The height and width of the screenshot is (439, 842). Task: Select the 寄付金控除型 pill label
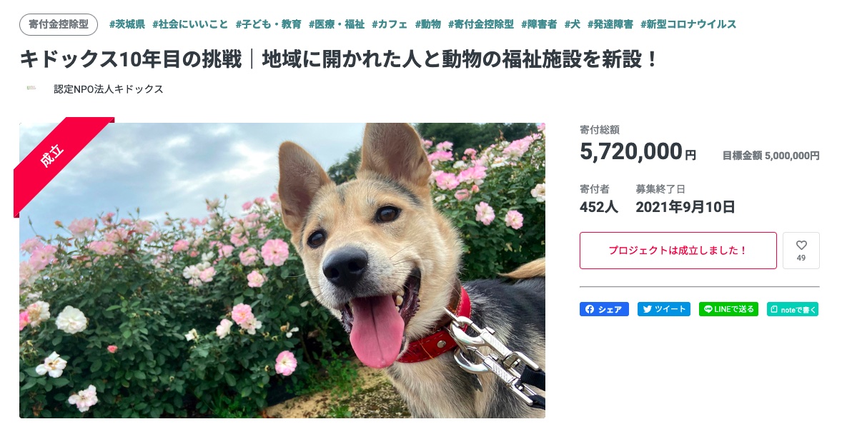(x=59, y=25)
